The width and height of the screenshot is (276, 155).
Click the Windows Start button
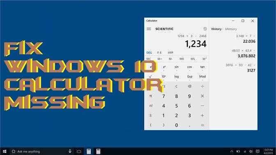pyautogui.click(x=5, y=151)
